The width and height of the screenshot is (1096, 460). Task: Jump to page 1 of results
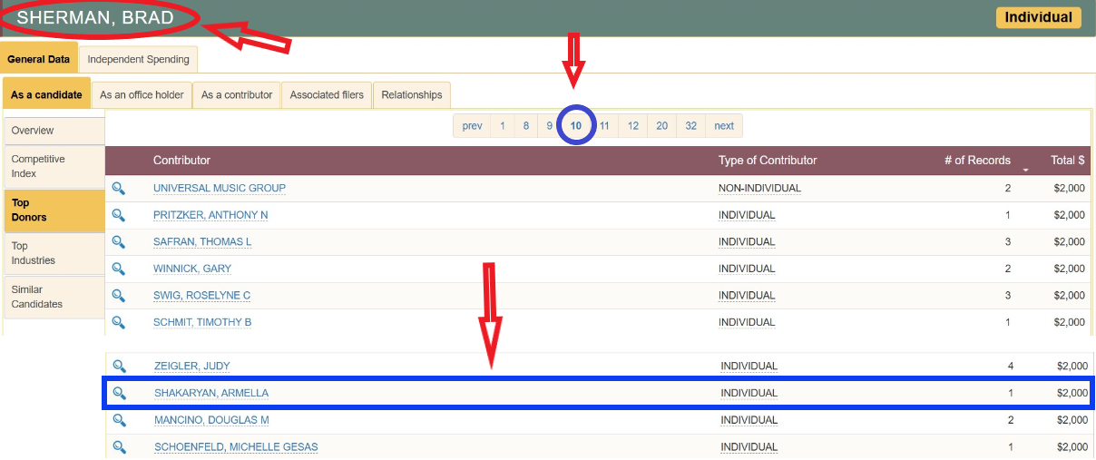503,126
